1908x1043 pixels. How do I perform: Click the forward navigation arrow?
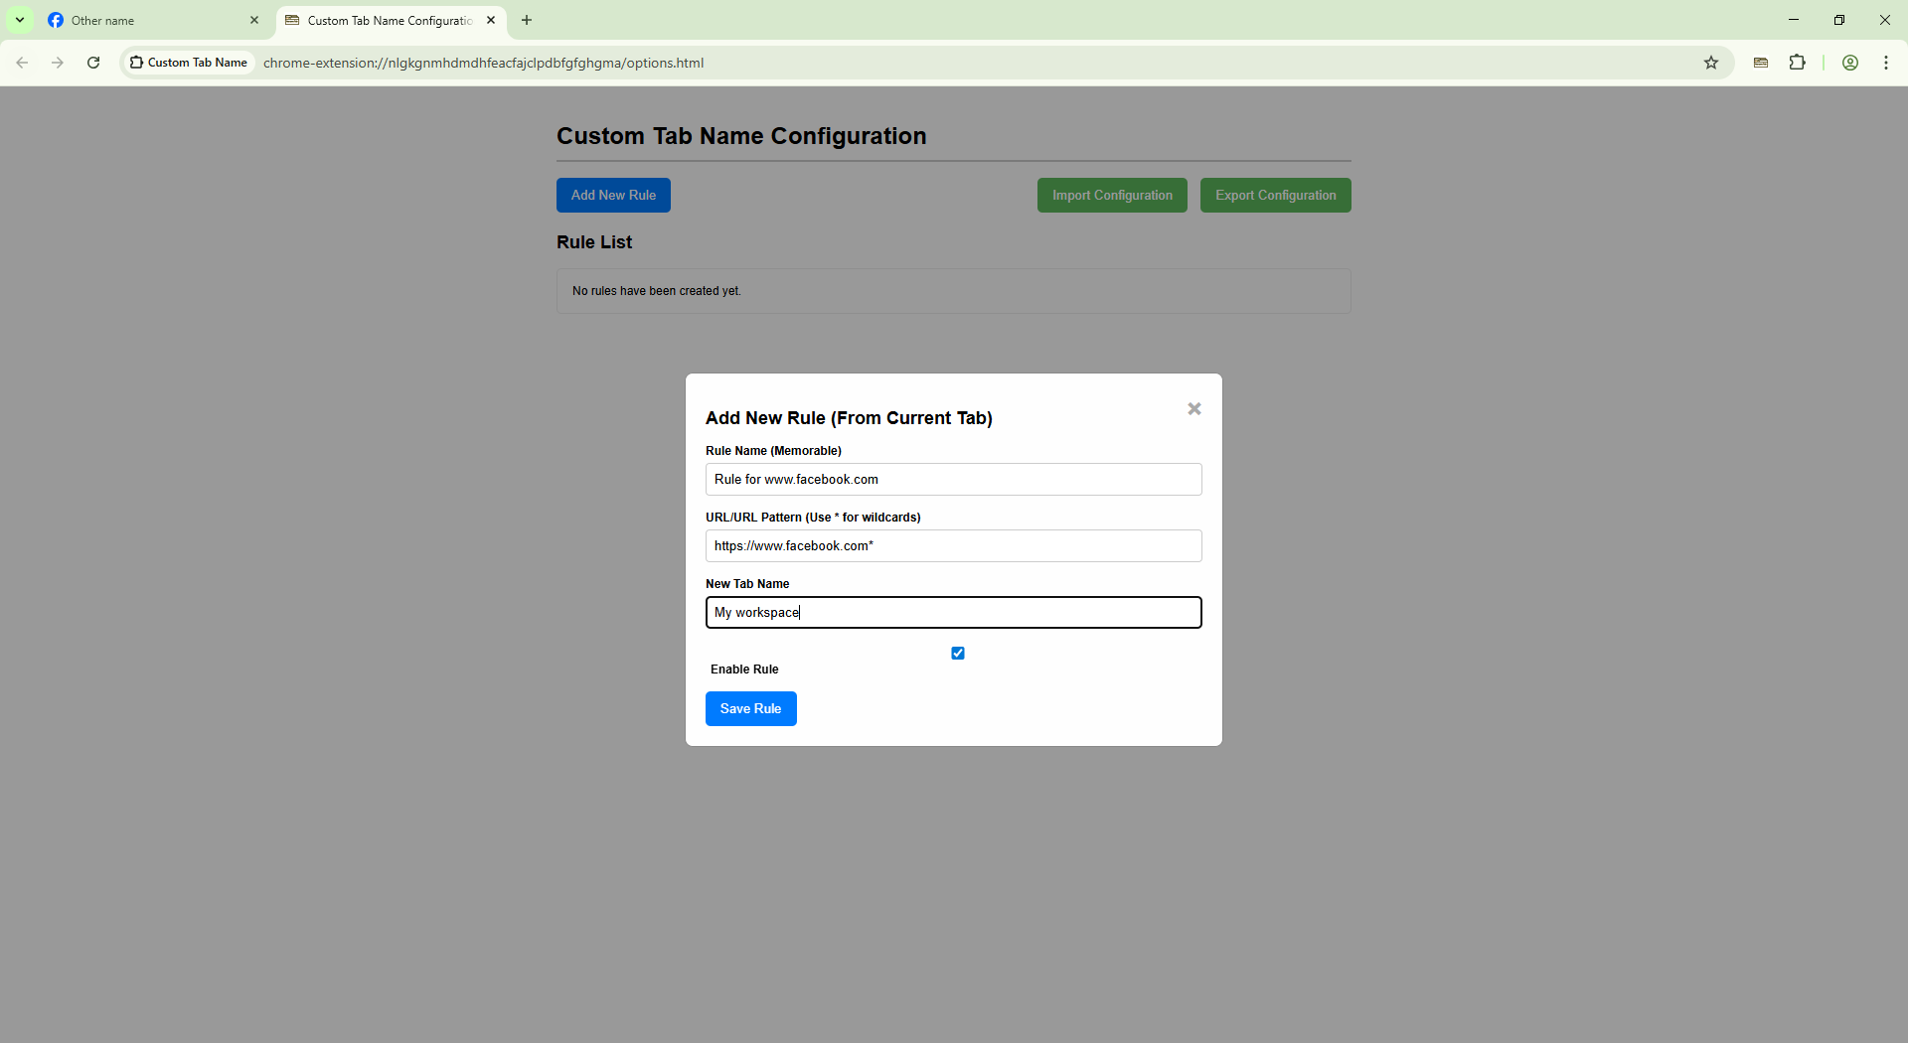tap(58, 63)
